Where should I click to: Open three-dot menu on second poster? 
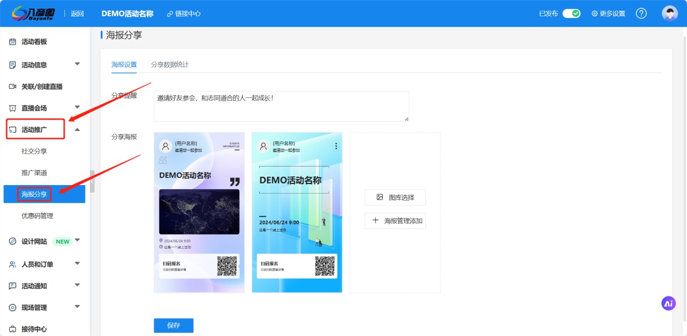[x=336, y=146]
